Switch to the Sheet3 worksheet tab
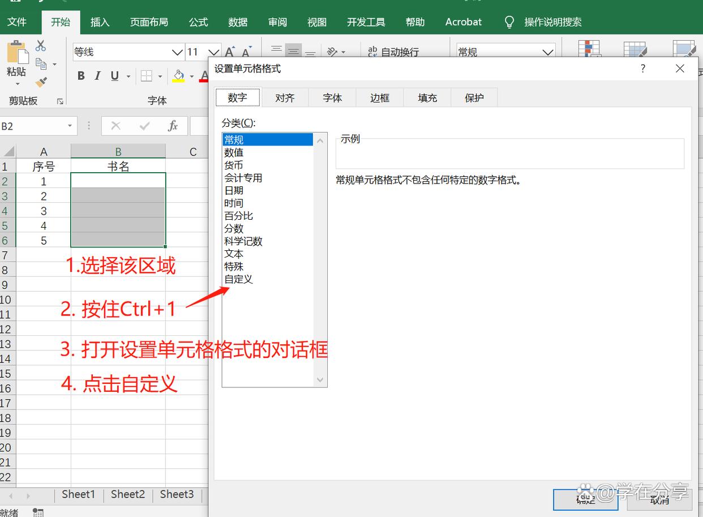 177,494
